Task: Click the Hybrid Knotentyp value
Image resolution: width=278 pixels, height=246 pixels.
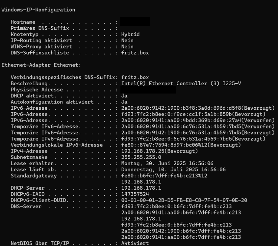Action: [x=131, y=34]
